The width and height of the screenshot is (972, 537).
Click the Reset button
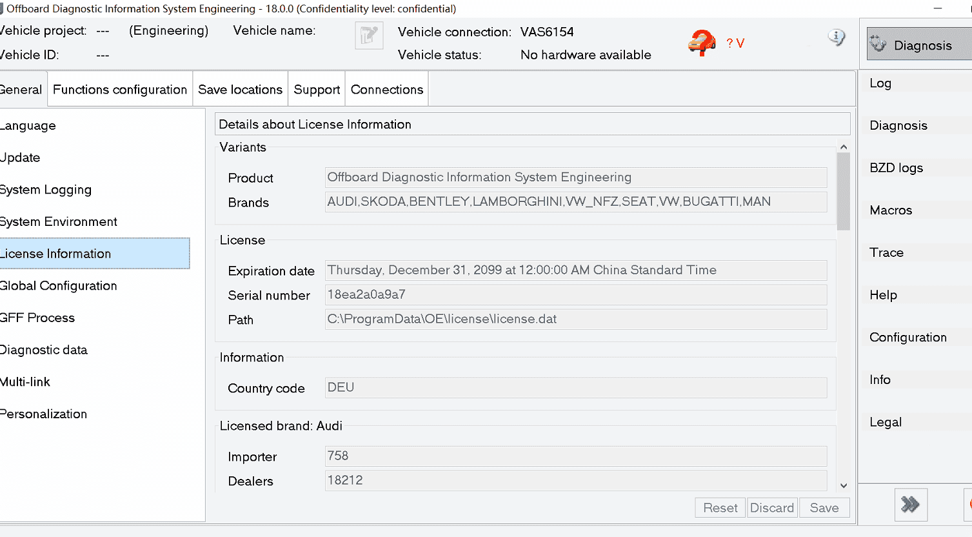720,507
